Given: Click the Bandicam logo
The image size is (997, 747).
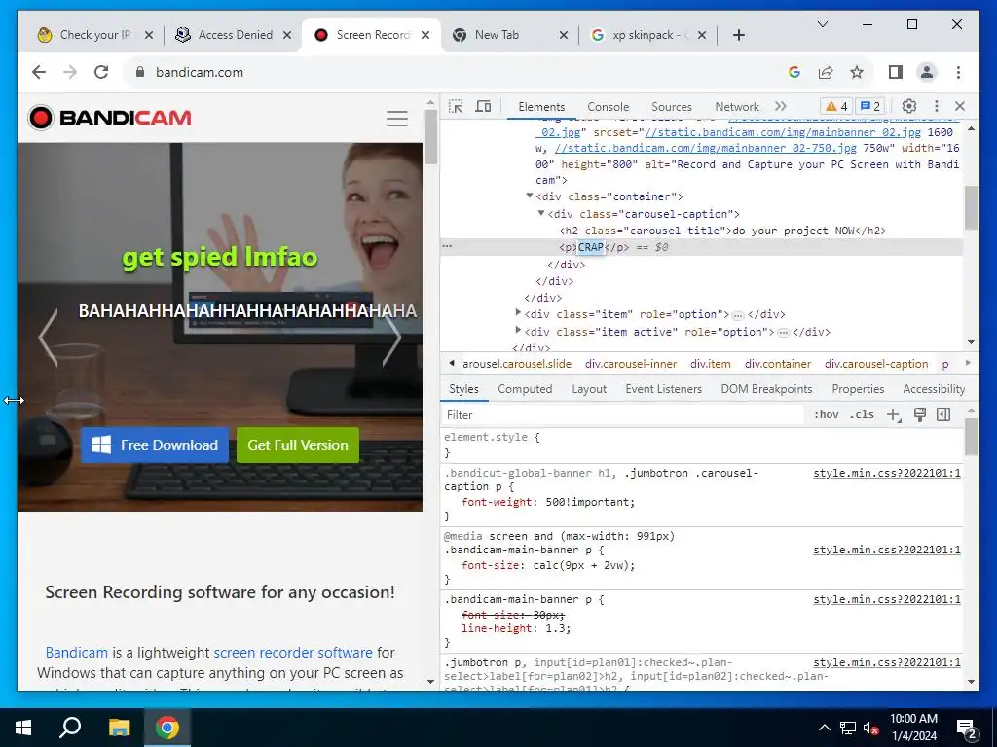Looking at the screenshot, I should pyautogui.click(x=109, y=118).
